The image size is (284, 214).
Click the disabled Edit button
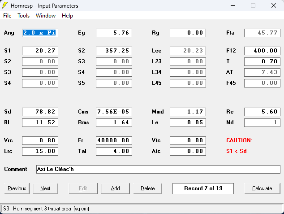pos(83,188)
